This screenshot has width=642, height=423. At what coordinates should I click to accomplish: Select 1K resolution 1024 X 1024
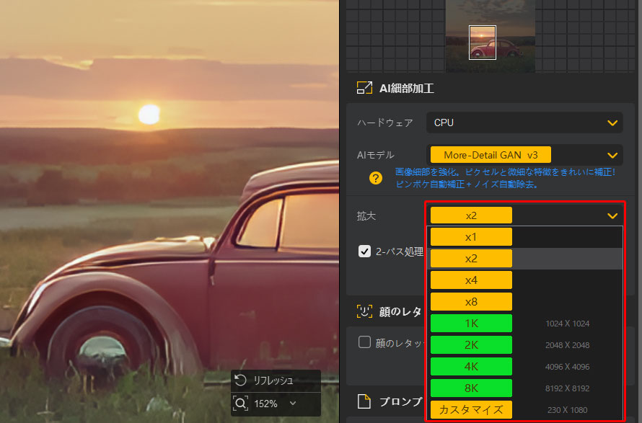click(471, 324)
